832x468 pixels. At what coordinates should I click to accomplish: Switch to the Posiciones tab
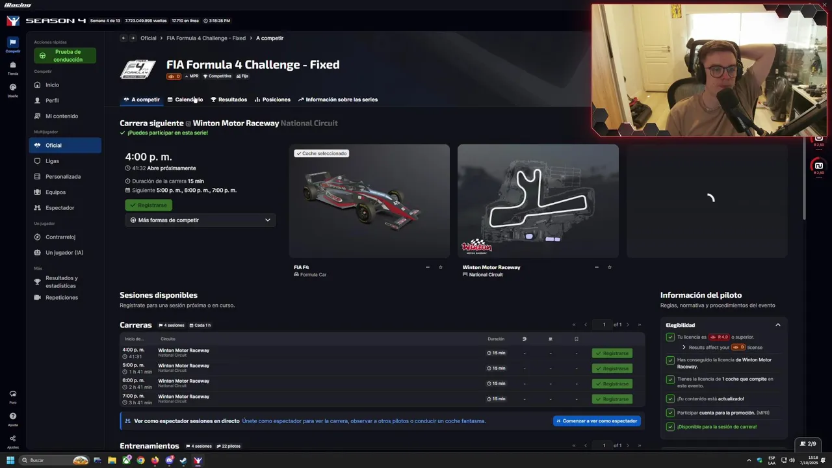[x=272, y=99]
